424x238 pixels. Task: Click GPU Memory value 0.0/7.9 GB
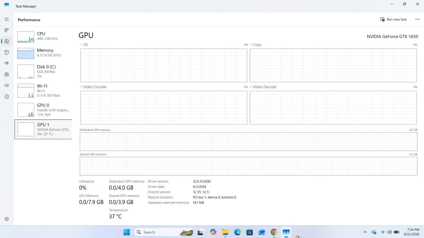pos(91,202)
